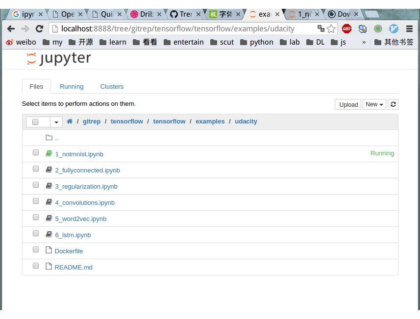Screen dimensions: 420x319
Task: Open the DL bookmarks folder
Action: click(x=315, y=42)
